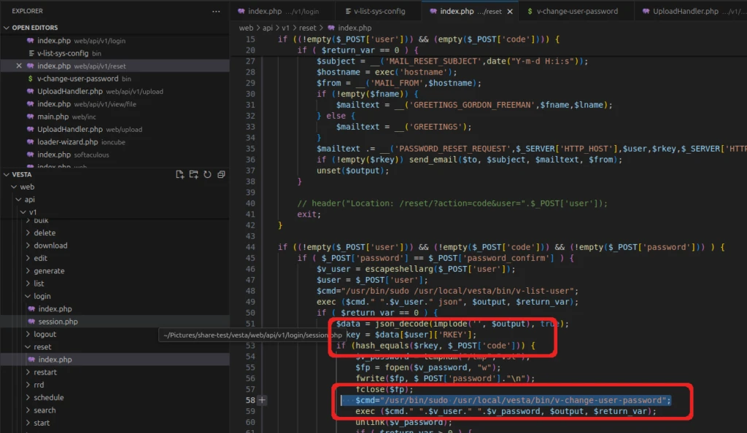The width and height of the screenshot is (747, 433).
Task: Click the web breadcrumb segment
Action: (246, 28)
